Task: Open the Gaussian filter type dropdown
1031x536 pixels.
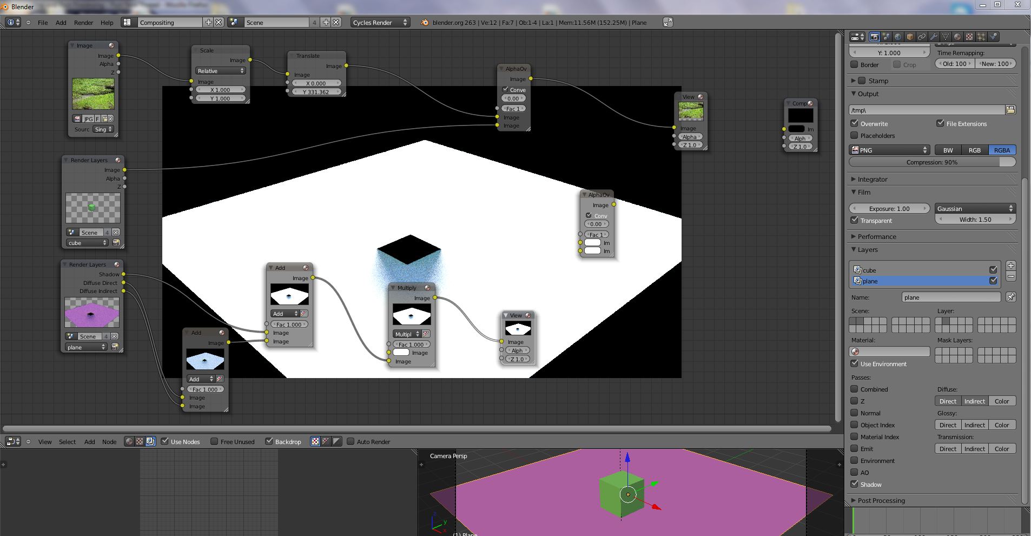Action: coord(975,208)
